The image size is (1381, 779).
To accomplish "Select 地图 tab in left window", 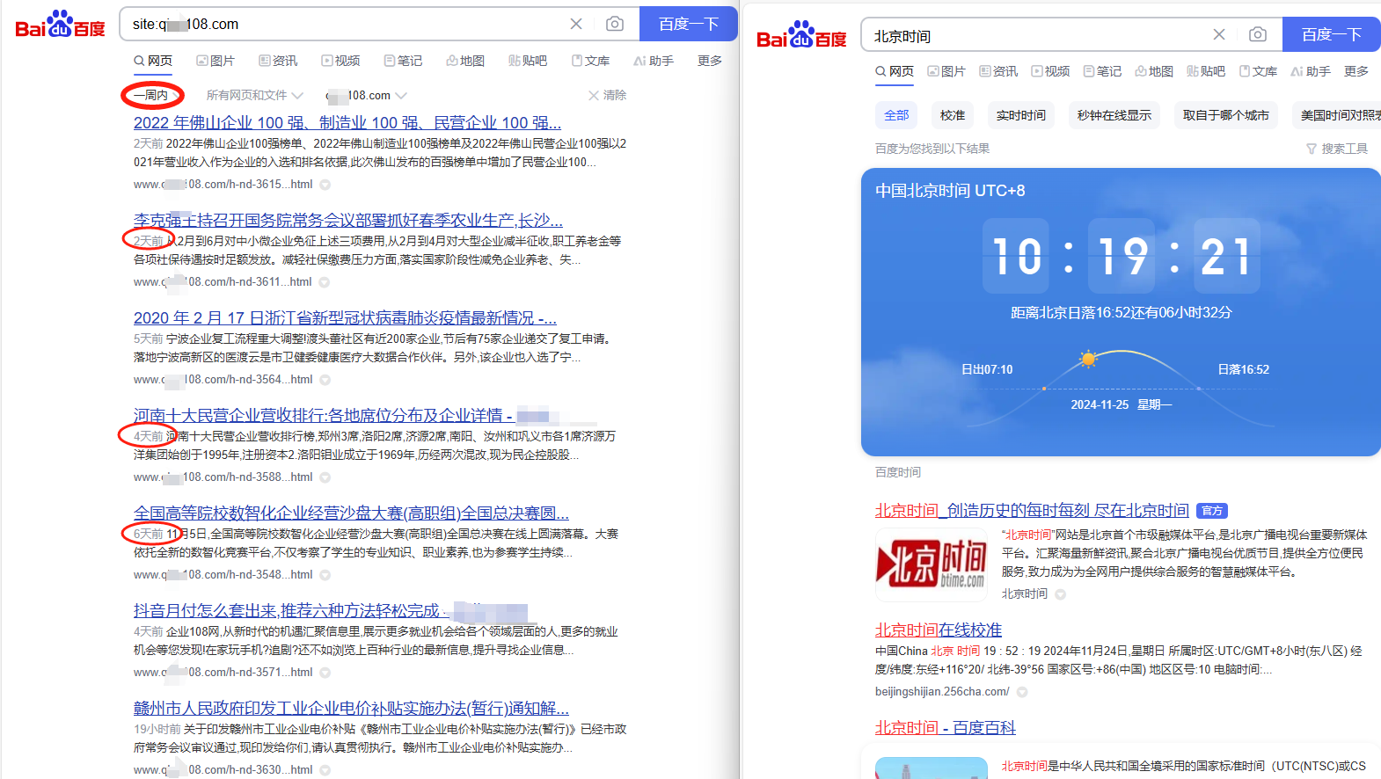I will 465,61.
